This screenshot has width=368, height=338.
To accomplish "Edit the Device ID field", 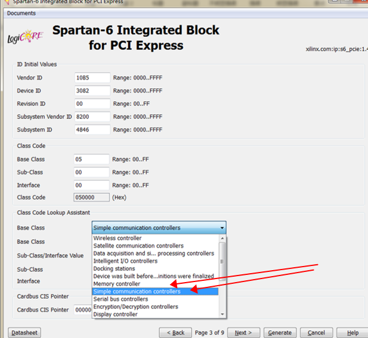I will pos(92,90).
